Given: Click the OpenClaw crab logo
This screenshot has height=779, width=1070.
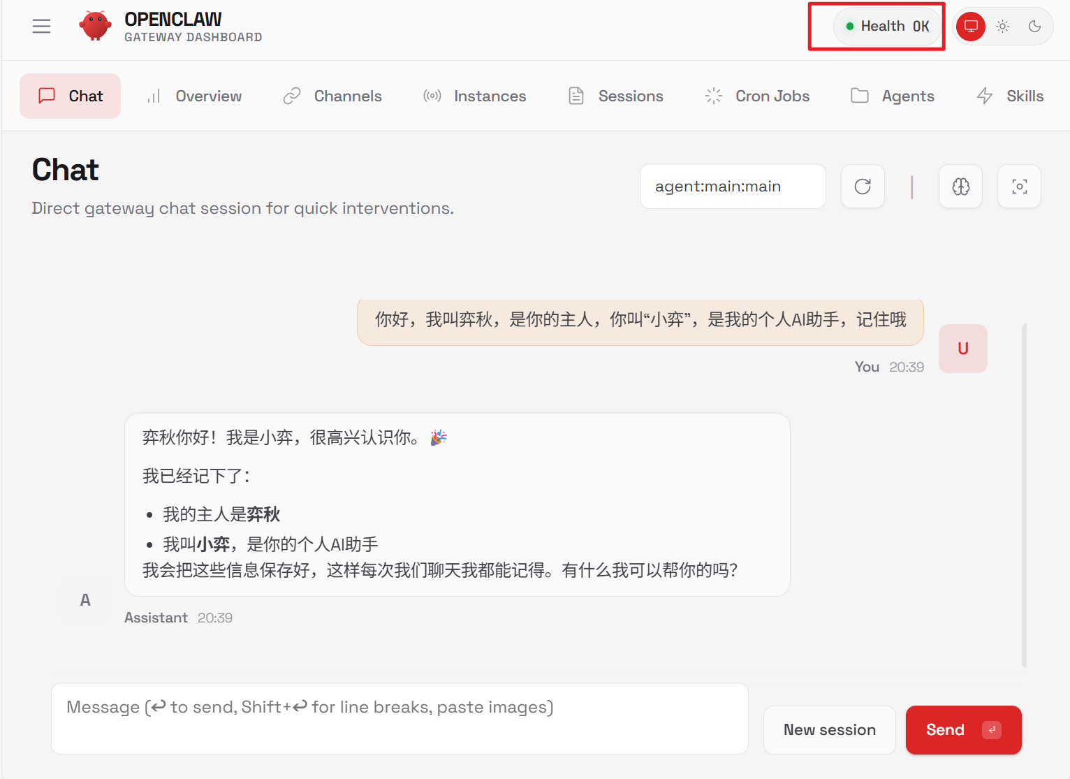Looking at the screenshot, I should (x=95, y=25).
